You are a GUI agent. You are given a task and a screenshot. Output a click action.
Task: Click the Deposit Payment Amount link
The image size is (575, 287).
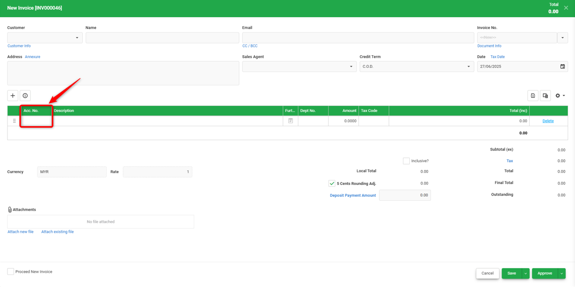(x=353, y=195)
